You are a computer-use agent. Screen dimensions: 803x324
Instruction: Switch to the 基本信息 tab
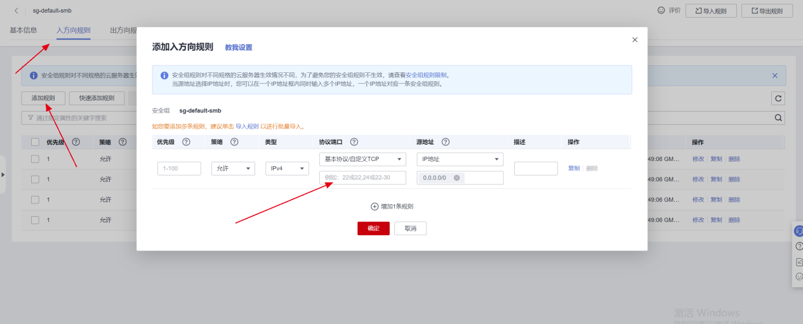23,30
